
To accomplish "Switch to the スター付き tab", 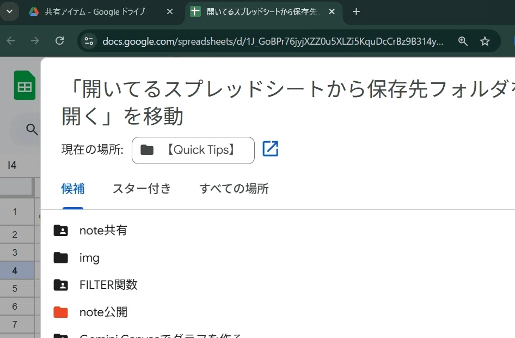I will coord(142,189).
